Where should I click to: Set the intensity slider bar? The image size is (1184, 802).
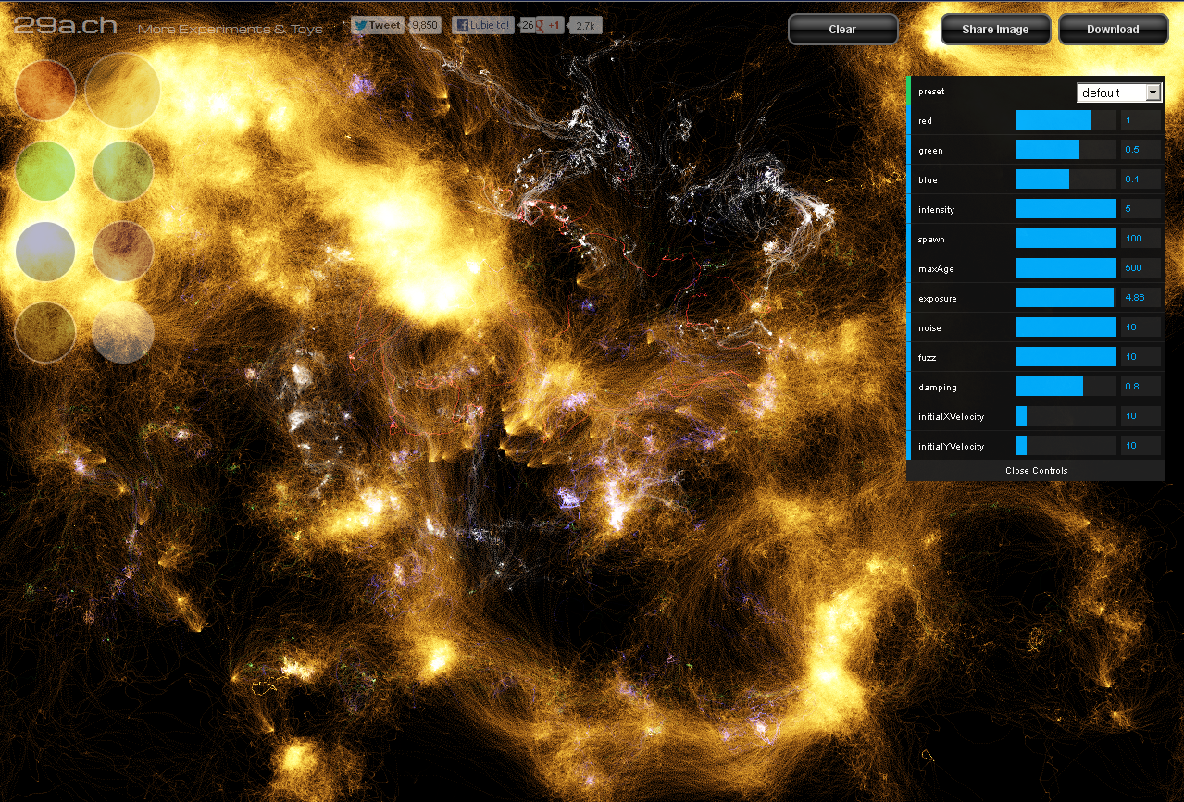click(x=1066, y=209)
